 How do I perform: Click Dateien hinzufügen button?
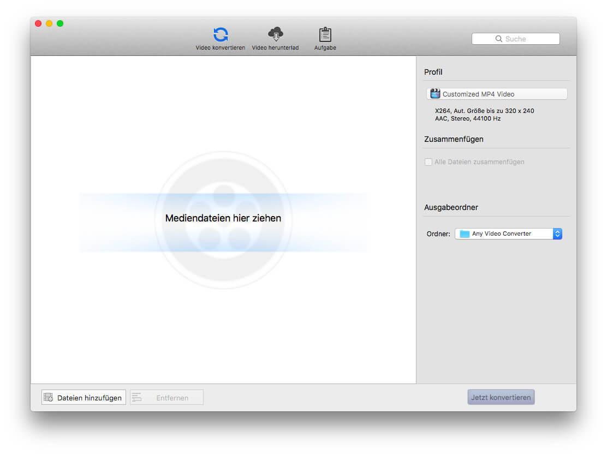click(x=84, y=397)
